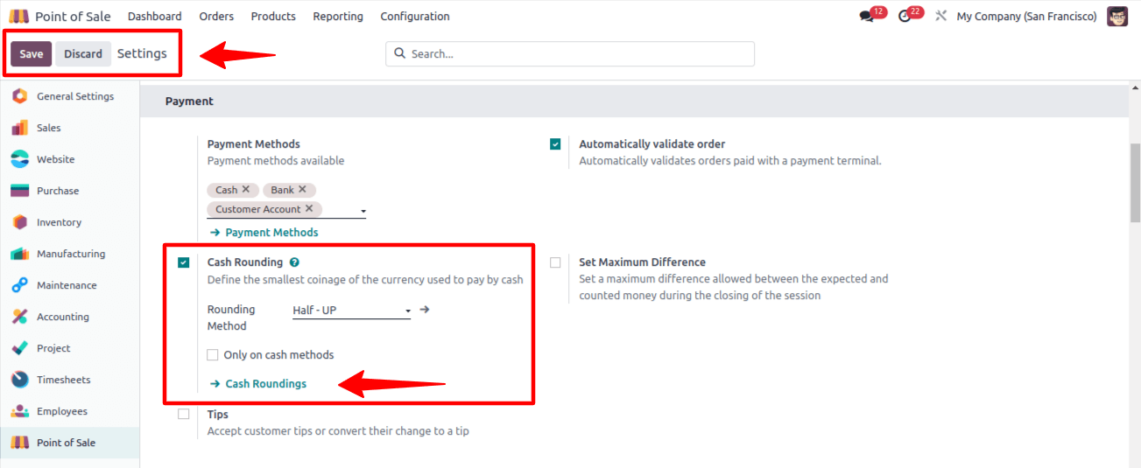
Task: Click the Employees sidebar icon
Action: (x=19, y=411)
